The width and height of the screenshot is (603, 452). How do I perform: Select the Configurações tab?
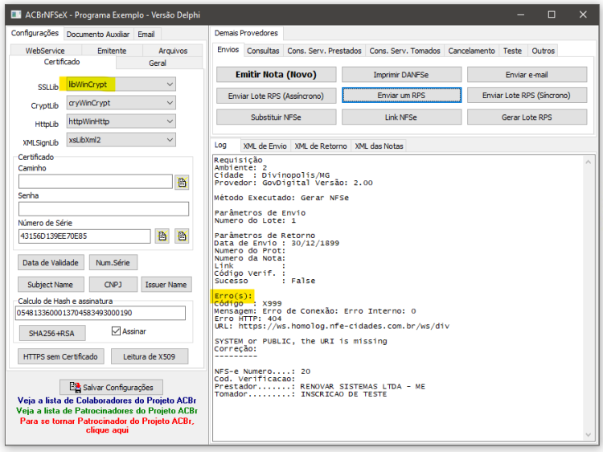click(x=35, y=33)
